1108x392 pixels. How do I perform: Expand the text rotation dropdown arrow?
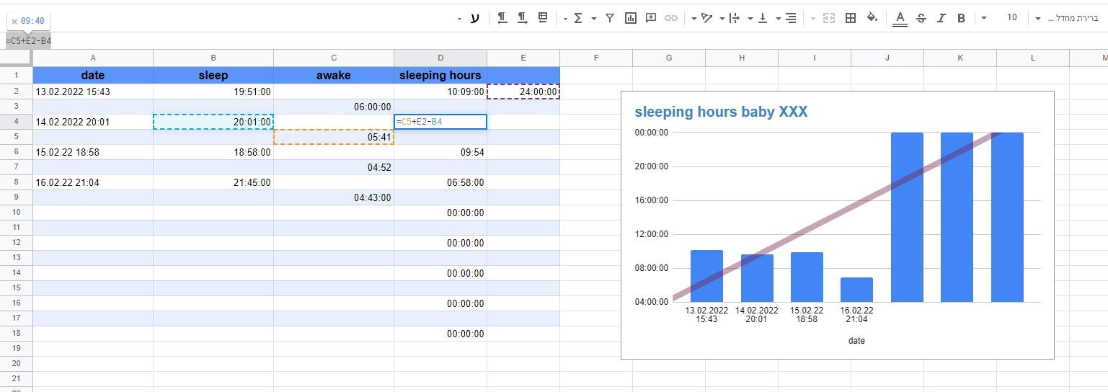point(693,19)
